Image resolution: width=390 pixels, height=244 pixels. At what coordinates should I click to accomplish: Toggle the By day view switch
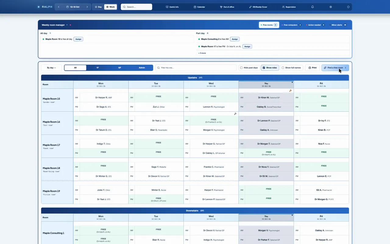coord(51,68)
